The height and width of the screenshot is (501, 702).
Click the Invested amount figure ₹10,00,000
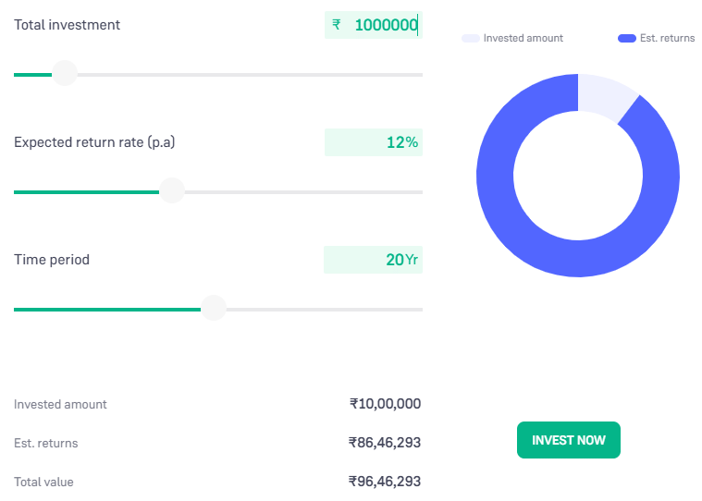pos(386,404)
